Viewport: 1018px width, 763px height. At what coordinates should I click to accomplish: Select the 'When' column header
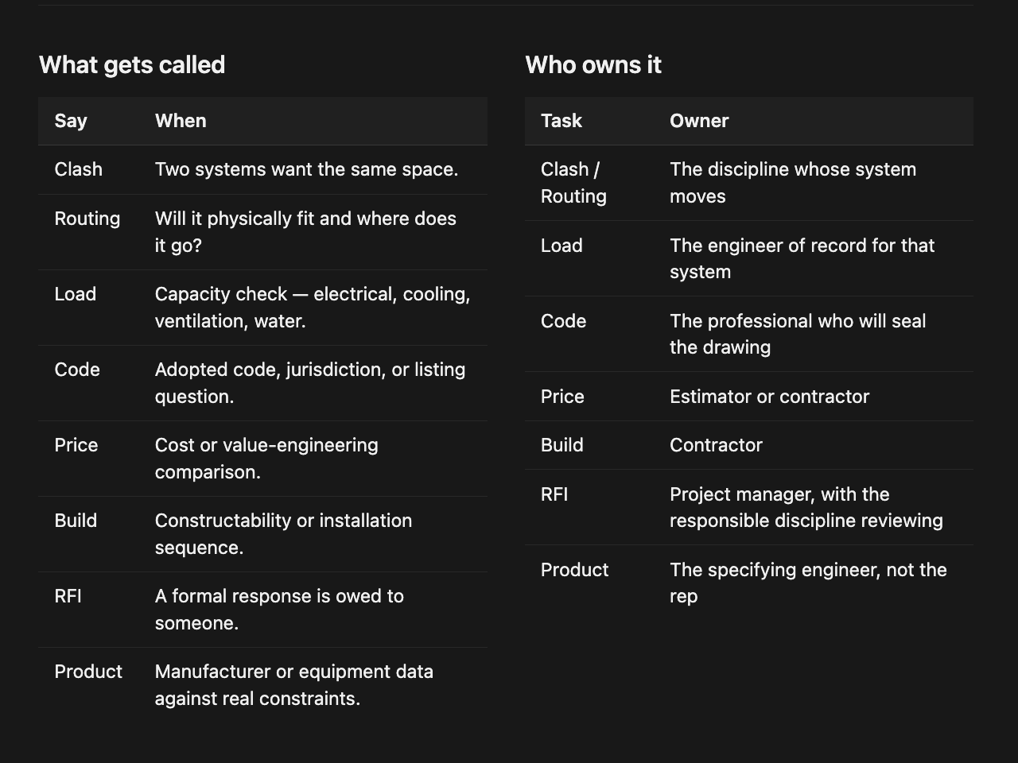pos(181,121)
